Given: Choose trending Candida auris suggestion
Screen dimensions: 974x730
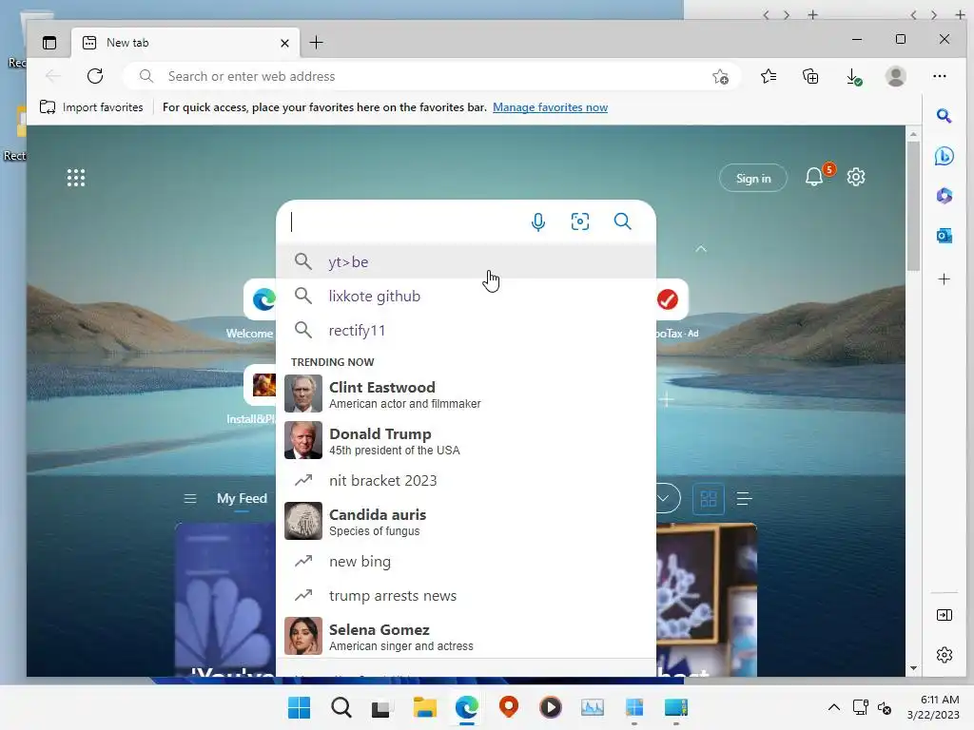Looking at the screenshot, I should point(466,522).
